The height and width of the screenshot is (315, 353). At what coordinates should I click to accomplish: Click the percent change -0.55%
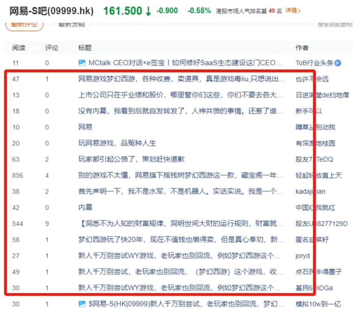click(199, 11)
